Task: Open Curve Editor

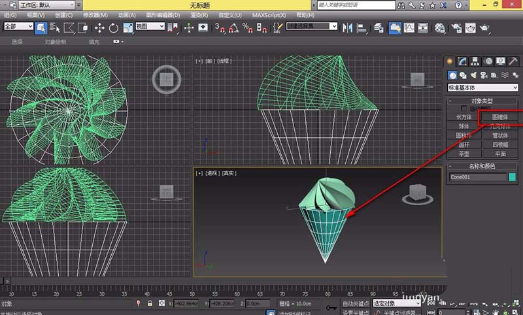Action: [409, 27]
